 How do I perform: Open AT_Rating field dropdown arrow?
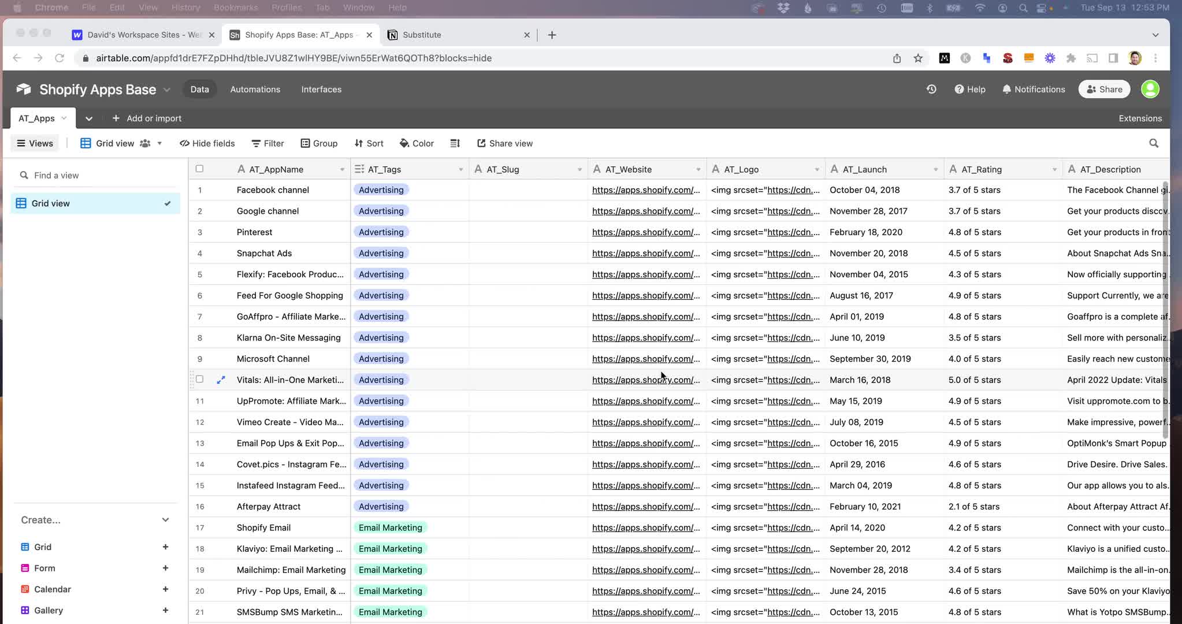pyautogui.click(x=1054, y=169)
